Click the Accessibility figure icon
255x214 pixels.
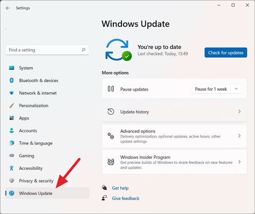[11, 168]
